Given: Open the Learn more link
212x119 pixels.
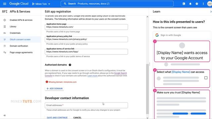Looking at the screenshot, I should pyautogui.click(x=92, y=76).
